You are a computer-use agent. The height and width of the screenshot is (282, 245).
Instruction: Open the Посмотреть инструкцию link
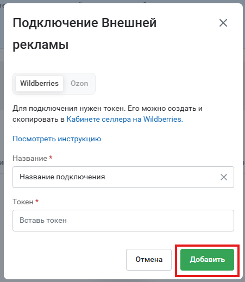57,139
